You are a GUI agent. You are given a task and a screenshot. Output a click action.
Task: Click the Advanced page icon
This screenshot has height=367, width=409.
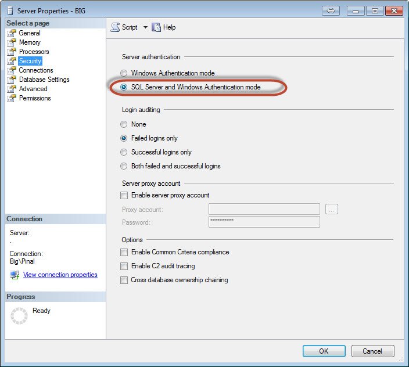point(12,89)
